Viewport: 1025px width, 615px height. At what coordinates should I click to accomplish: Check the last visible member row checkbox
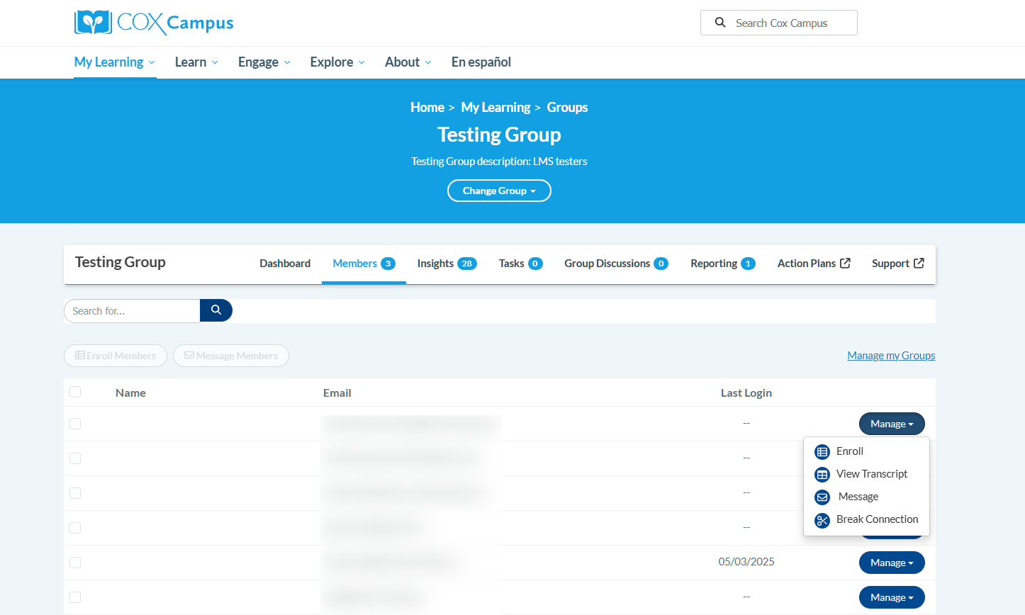tap(75, 597)
